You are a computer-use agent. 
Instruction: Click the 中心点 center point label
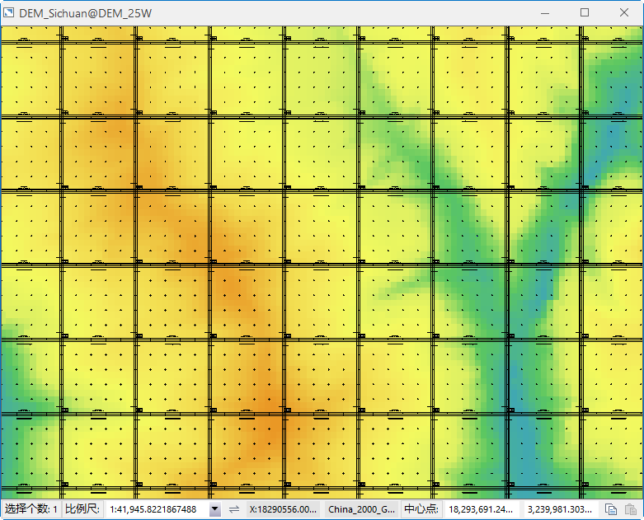tap(421, 510)
